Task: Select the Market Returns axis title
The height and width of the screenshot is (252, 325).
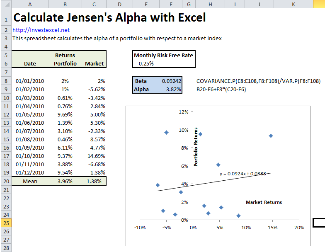Action: (264, 202)
